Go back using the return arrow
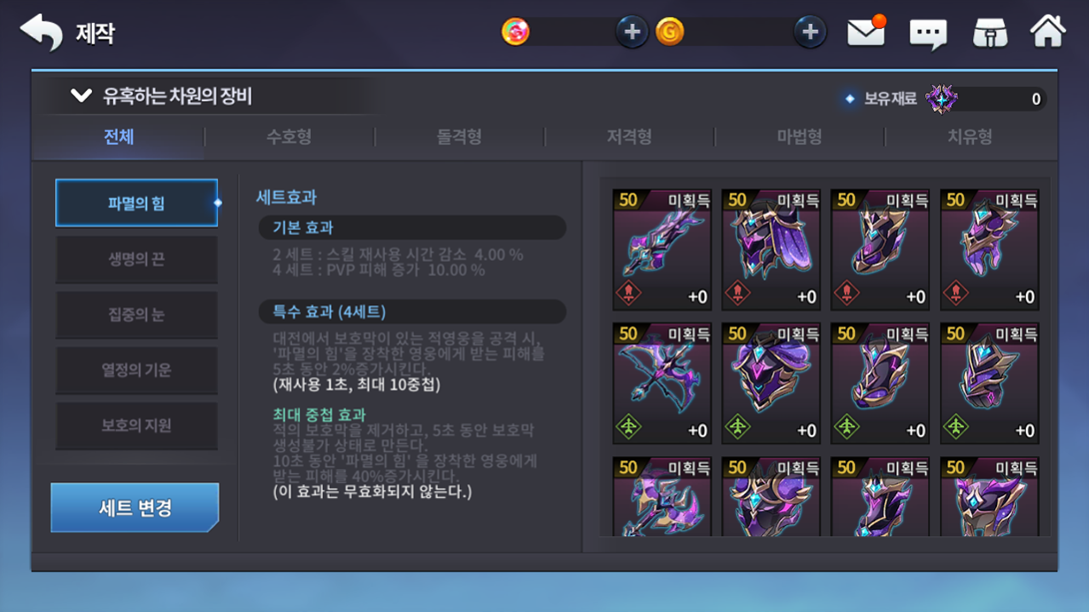This screenshot has width=1089, height=612. click(x=41, y=32)
